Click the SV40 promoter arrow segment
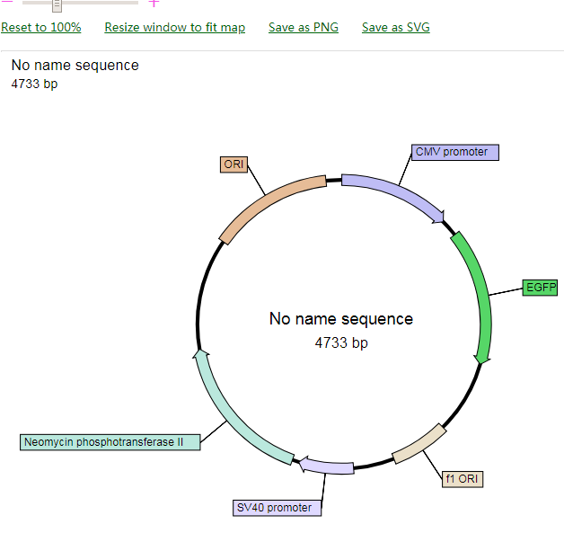 [x=326, y=466]
